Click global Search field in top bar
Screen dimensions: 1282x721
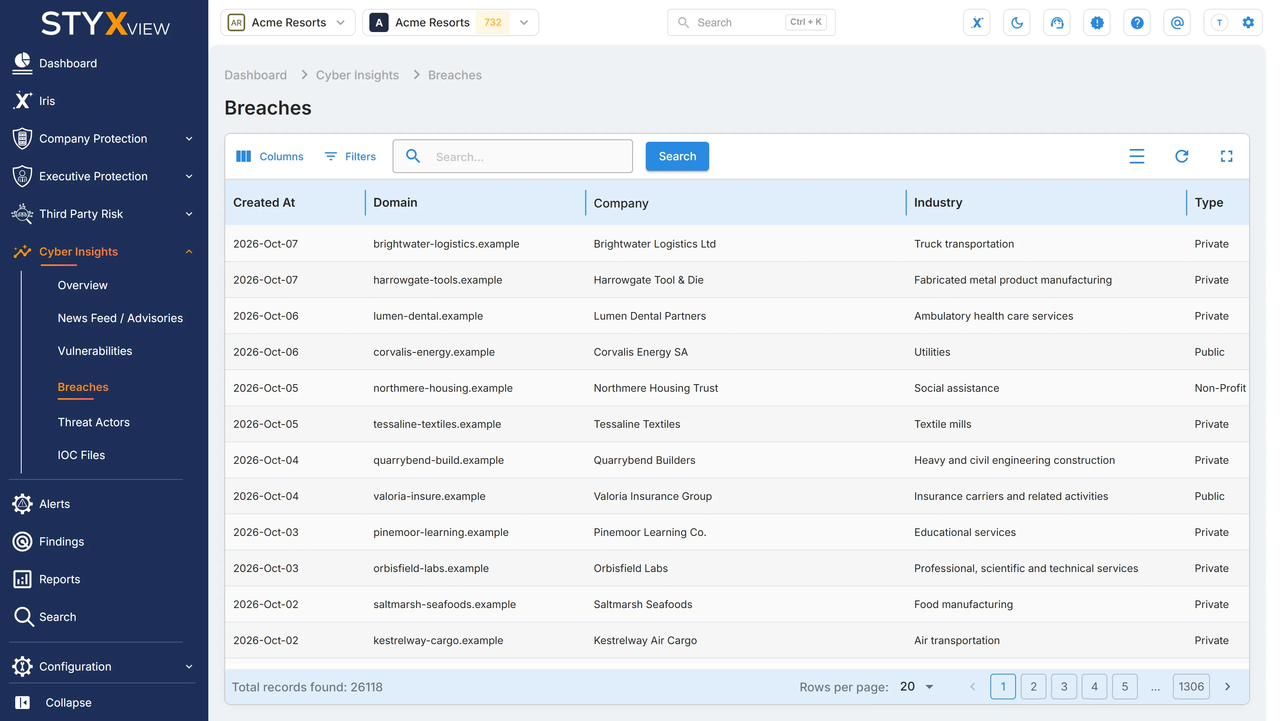(x=751, y=22)
